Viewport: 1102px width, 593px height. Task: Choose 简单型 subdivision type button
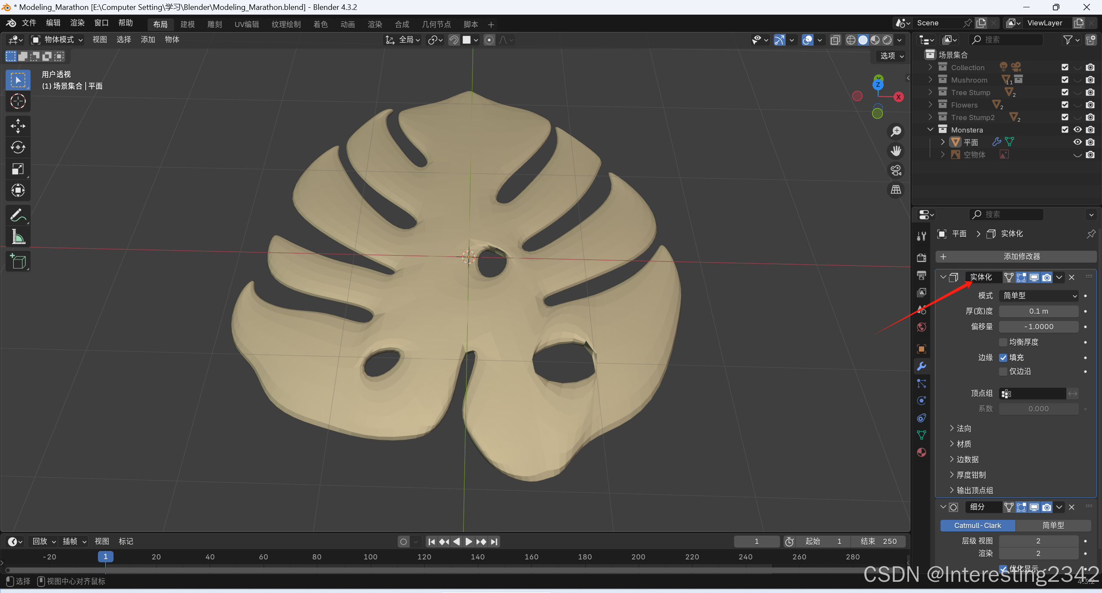[1053, 525]
